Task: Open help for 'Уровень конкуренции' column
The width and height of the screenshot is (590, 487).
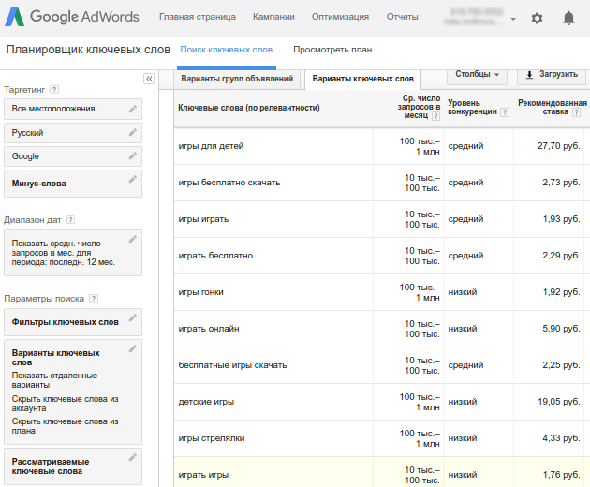Action: click(x=505, y=112)
